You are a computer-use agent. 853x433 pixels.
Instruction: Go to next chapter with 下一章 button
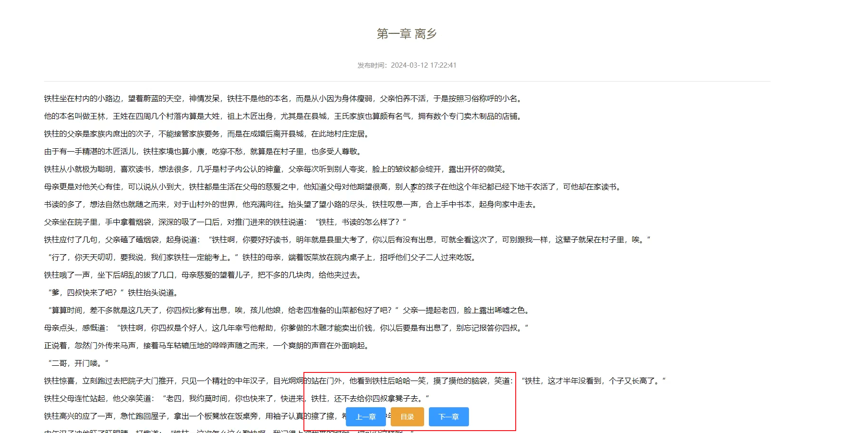pos(448,417)
